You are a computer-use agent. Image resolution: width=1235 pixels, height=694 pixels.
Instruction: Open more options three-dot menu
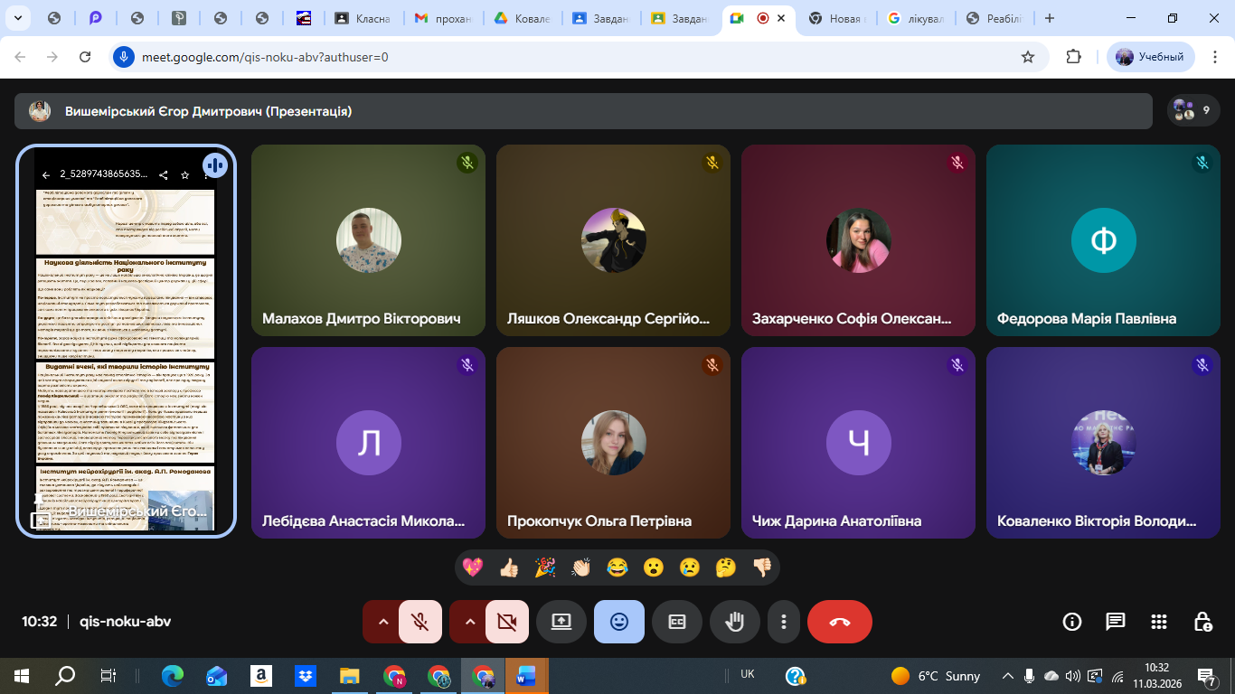(x=784, y=622)
